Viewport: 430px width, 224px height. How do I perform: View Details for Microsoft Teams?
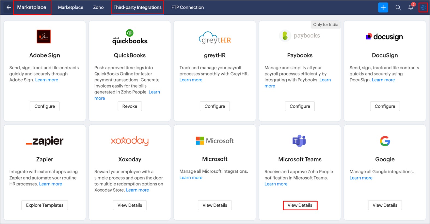300,205
